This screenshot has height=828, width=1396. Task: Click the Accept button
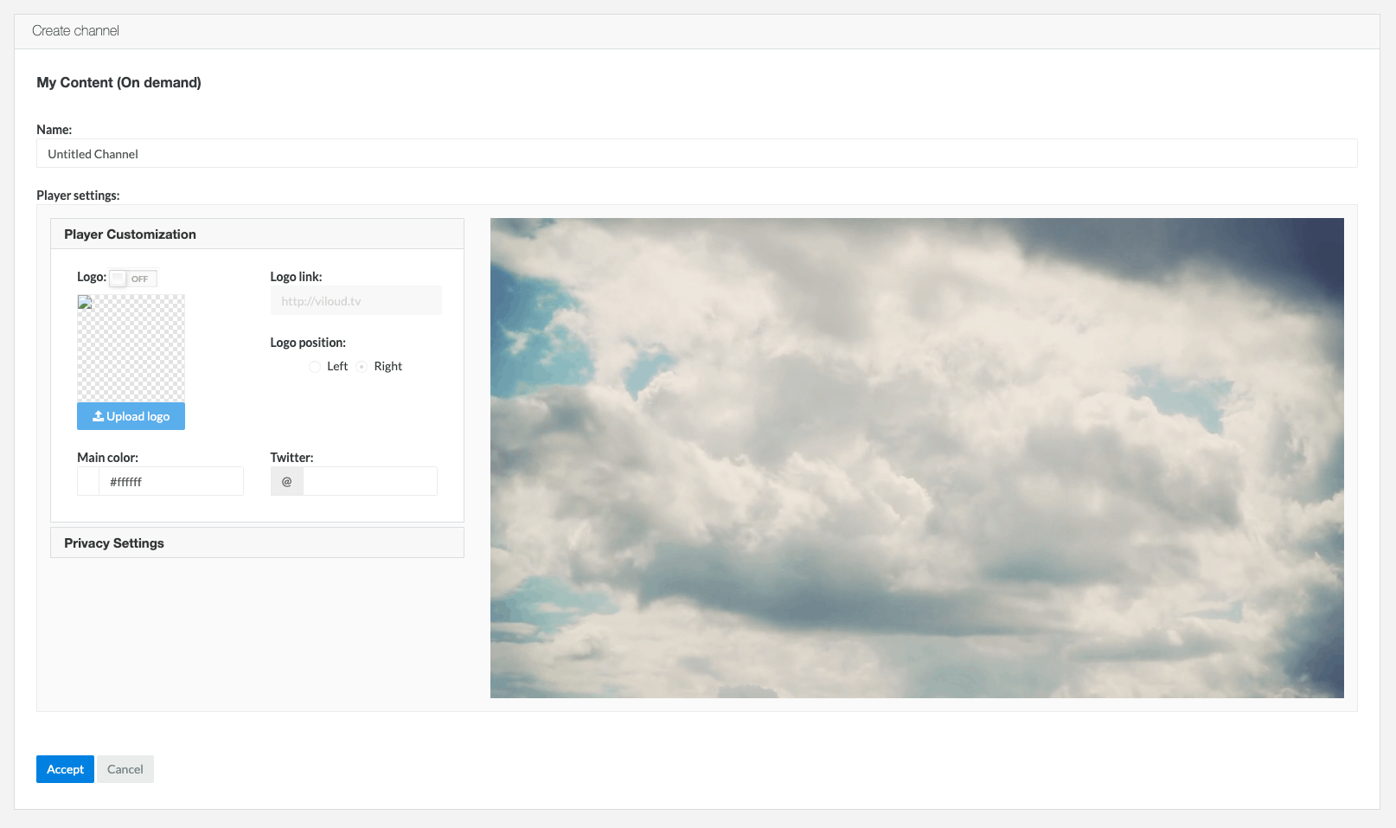[x=65, y=769]
